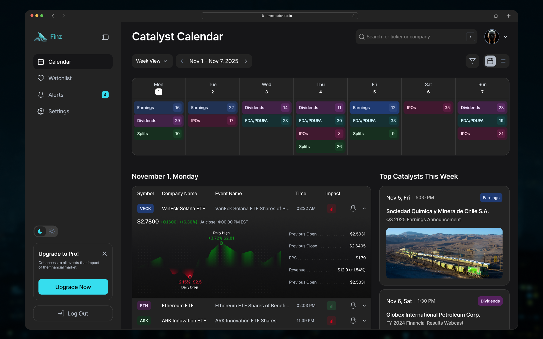Click the red impact indicator on VECK row
The image size is (543, 339).
click(331, 208)
